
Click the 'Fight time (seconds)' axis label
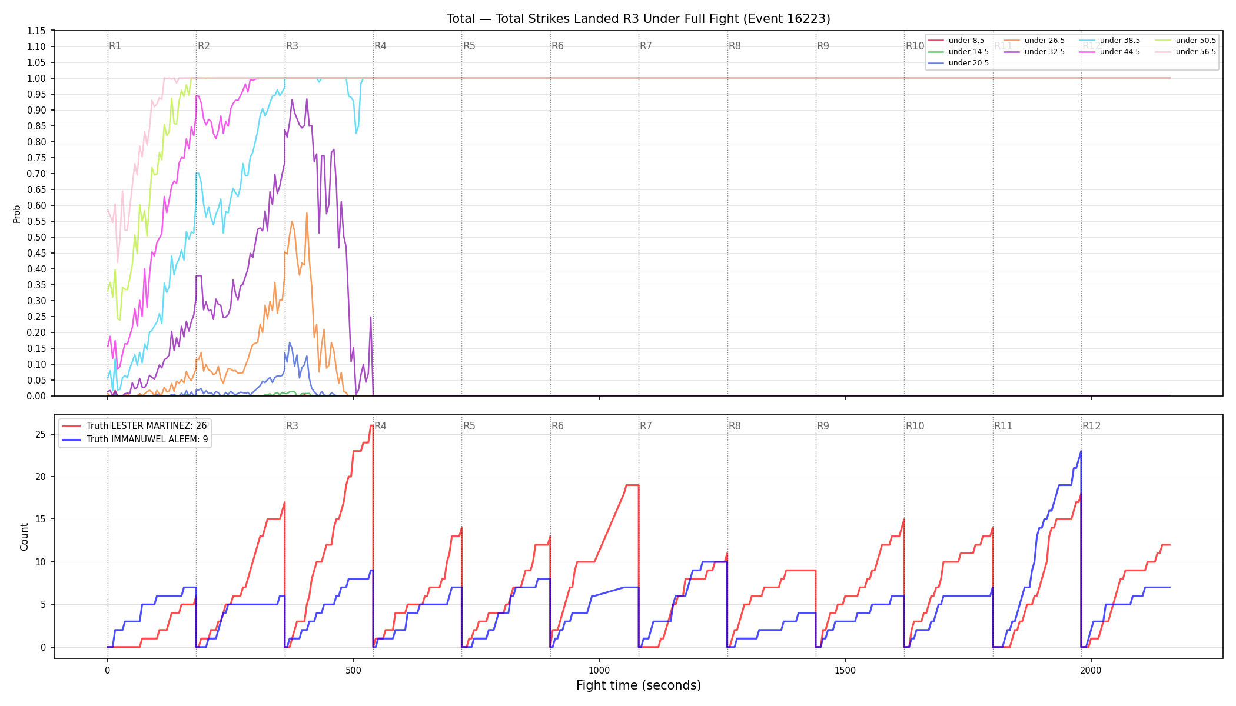[639, 685]
